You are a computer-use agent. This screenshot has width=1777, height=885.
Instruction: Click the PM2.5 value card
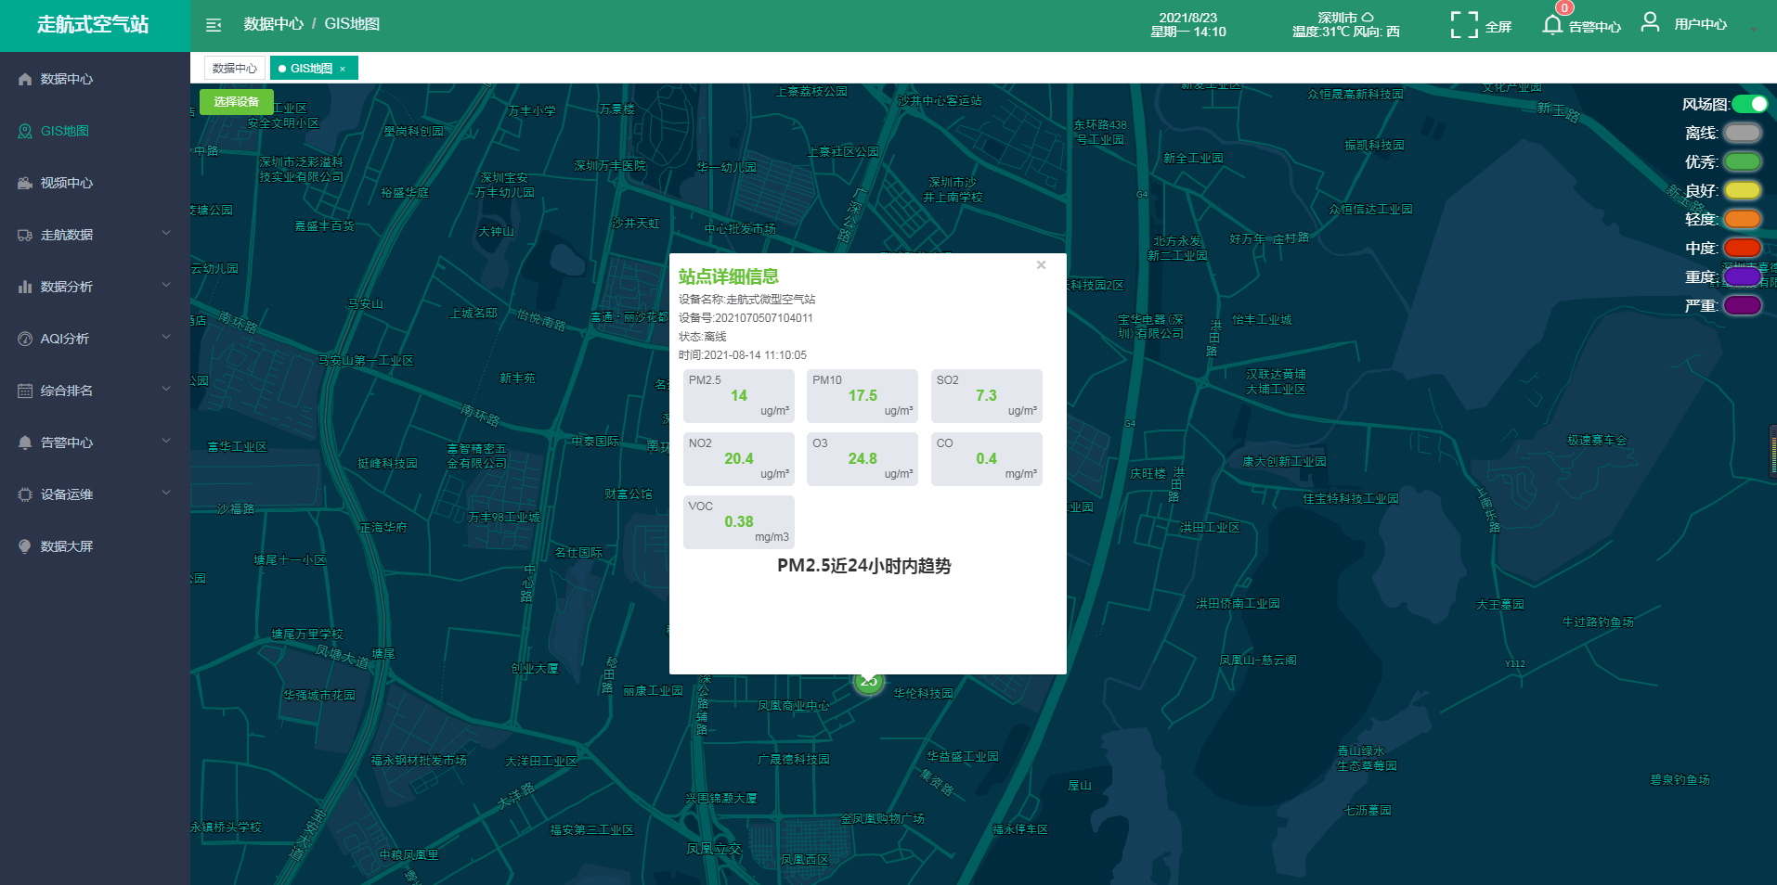coord(739,396)
